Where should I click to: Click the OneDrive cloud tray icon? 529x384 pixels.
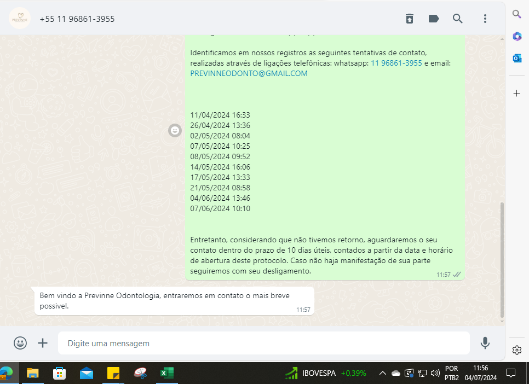pyautogui.click(x=396, y=373)
